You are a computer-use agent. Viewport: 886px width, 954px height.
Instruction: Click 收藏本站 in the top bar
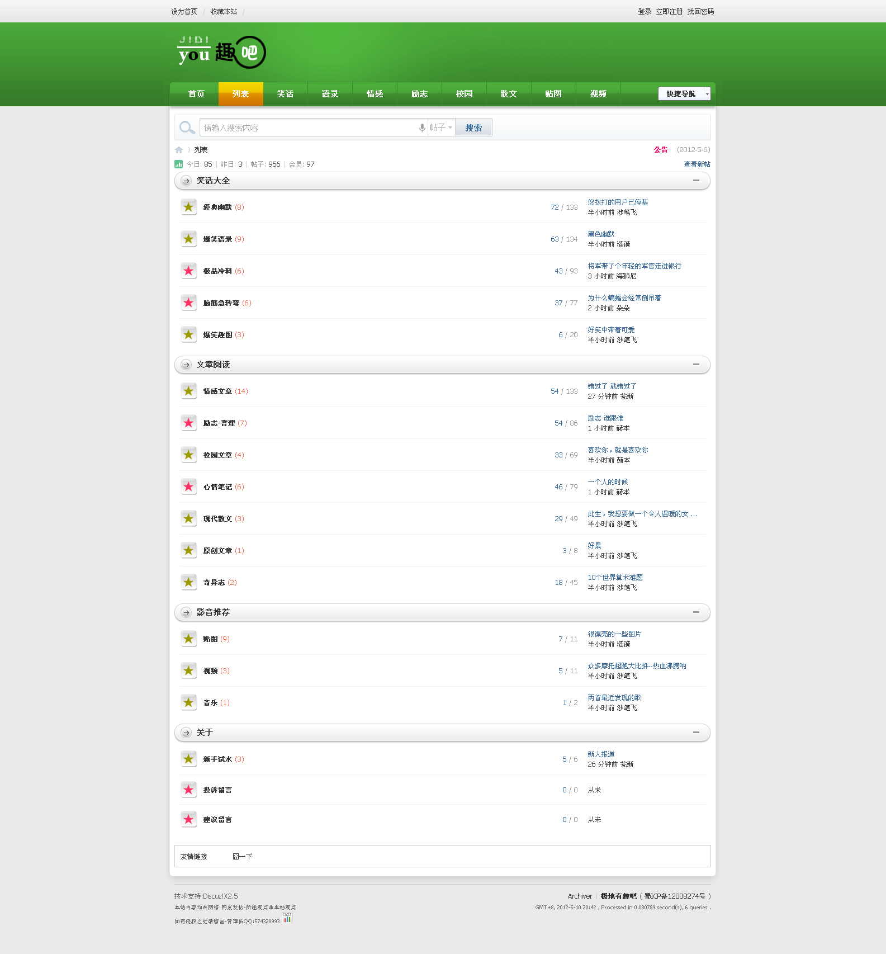(224, 12)
